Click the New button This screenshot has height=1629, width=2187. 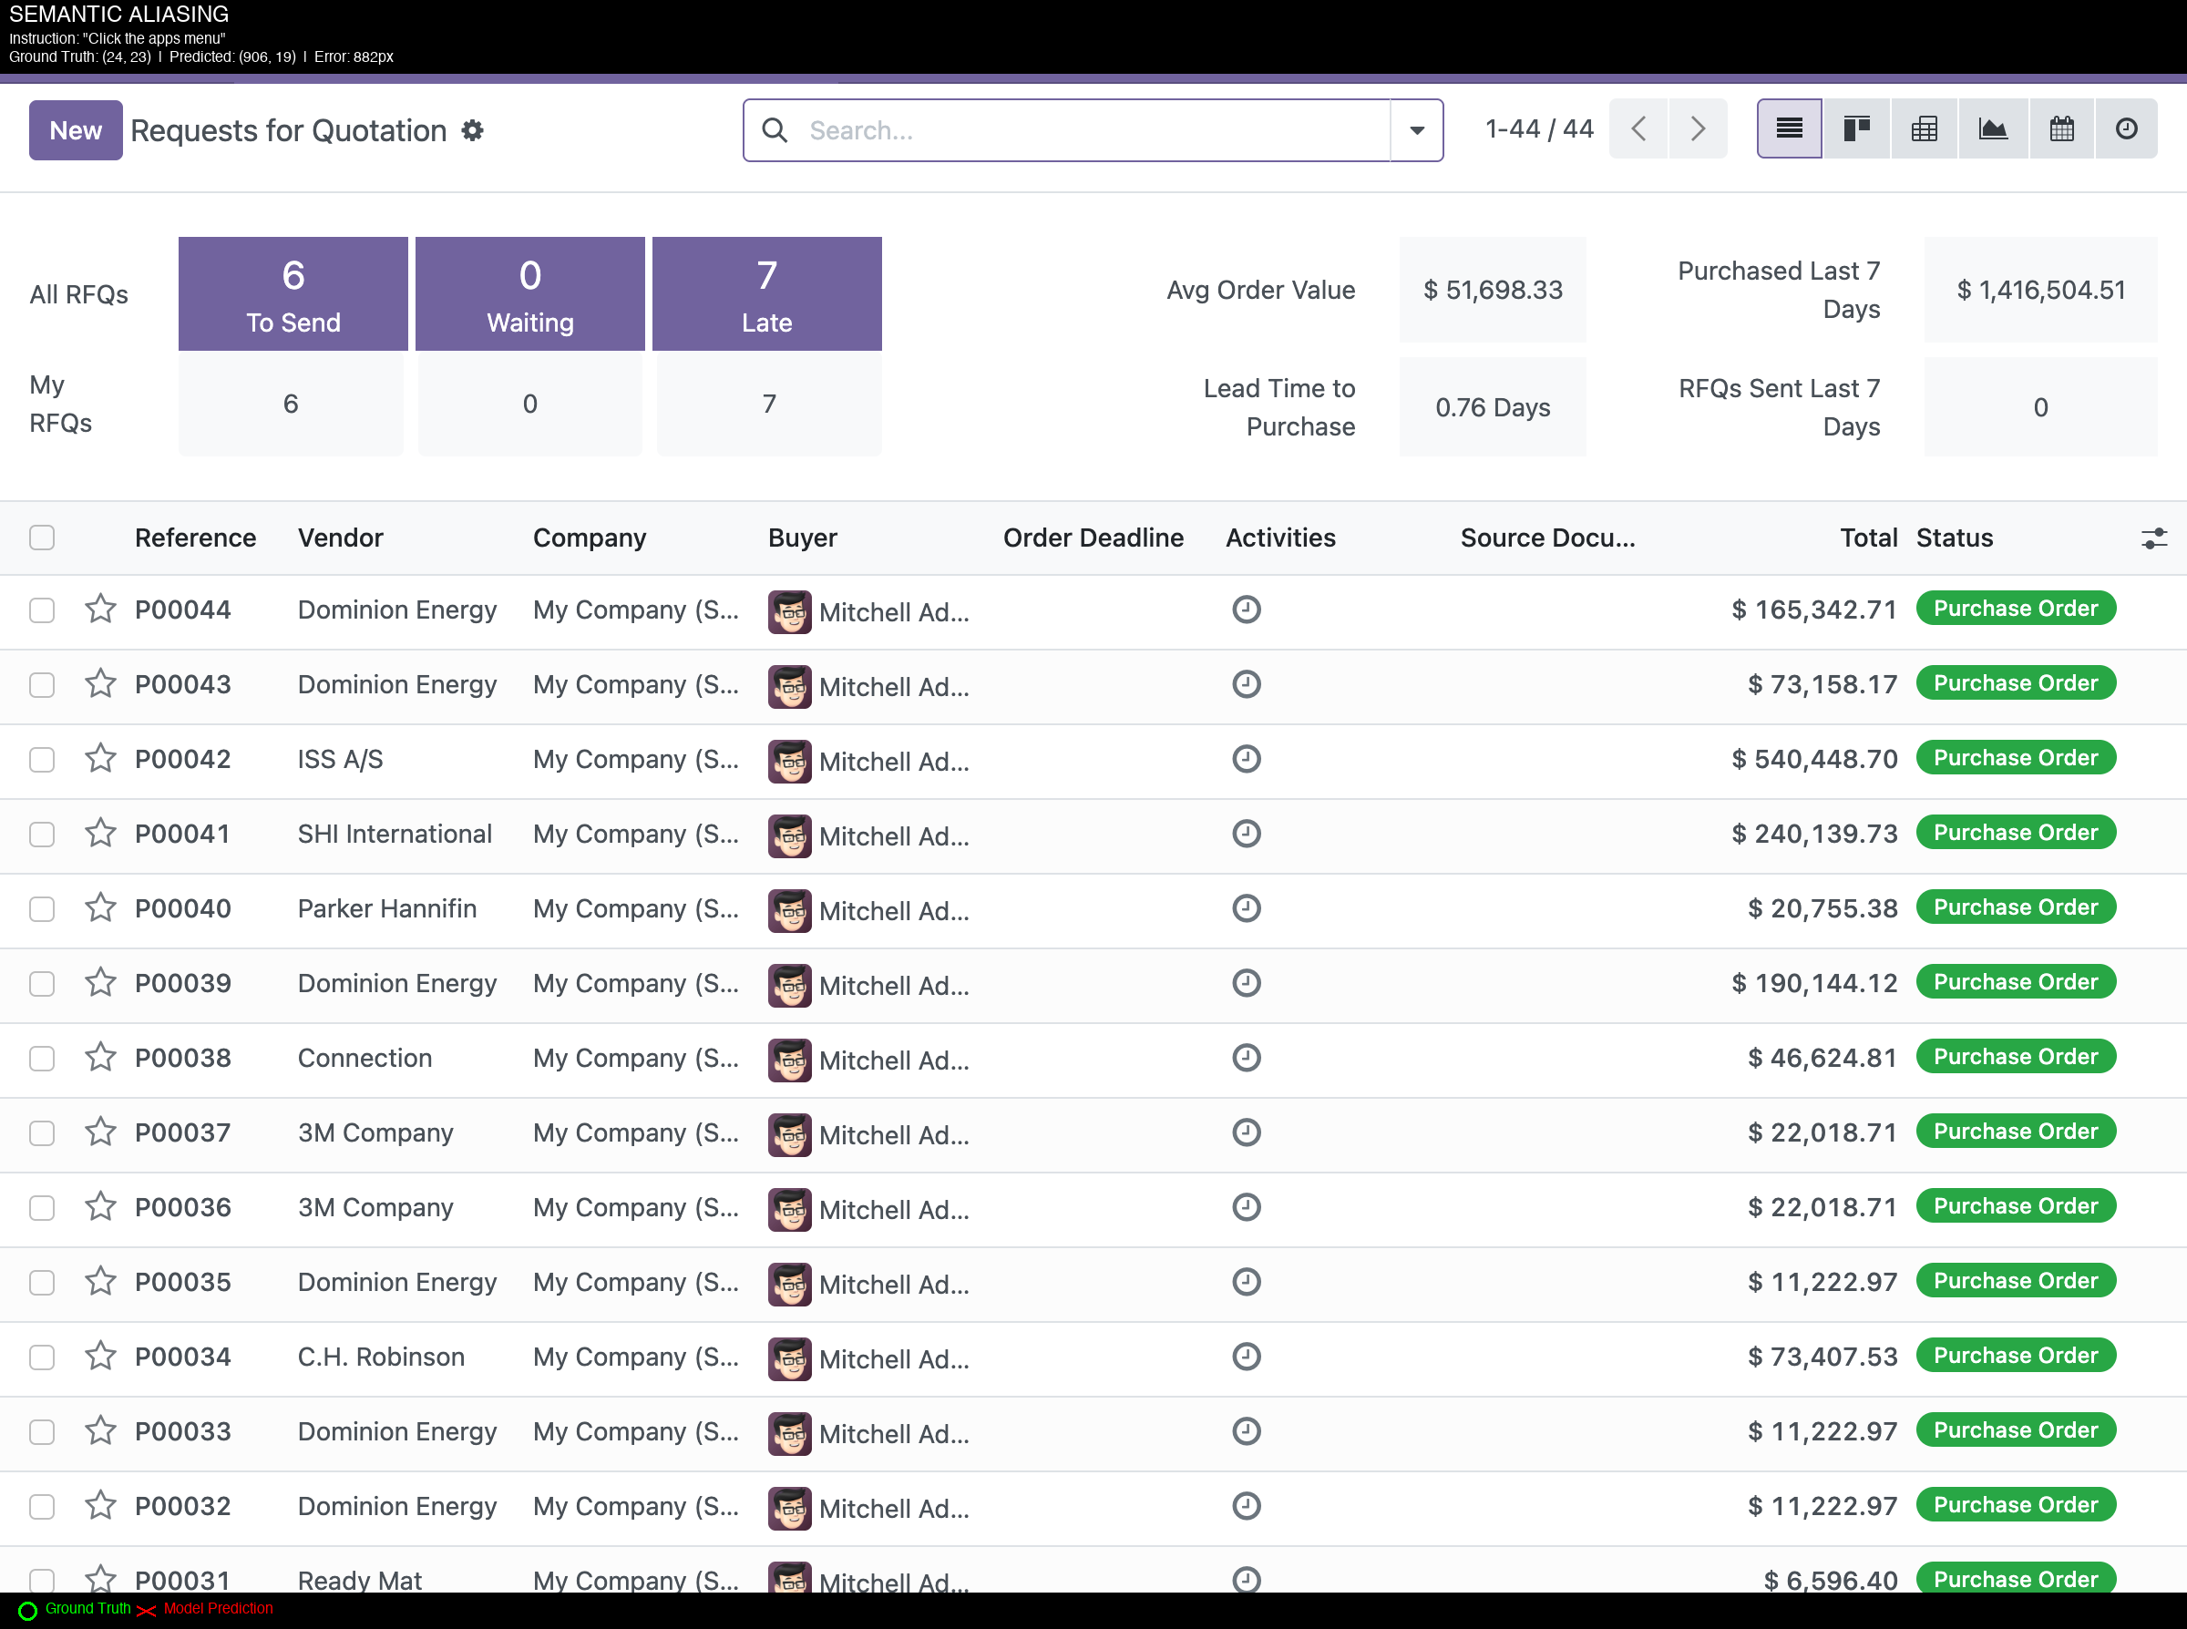pos(76,130)
